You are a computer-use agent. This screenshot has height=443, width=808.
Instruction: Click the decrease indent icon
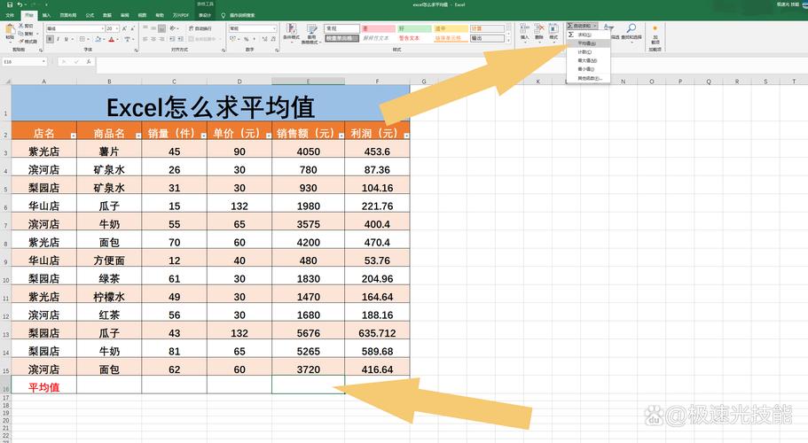tap(172, 39)
